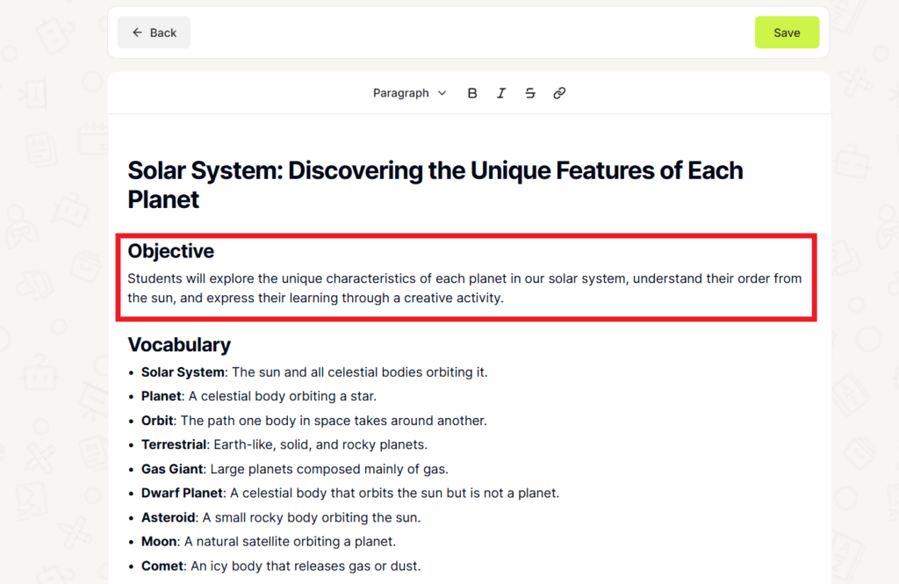Toggle italic formatting in the toolbar
The height and width of the screenshot is (584, 899).
[x=501, y=92]
